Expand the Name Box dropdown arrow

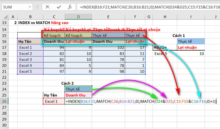pos(30,7)
